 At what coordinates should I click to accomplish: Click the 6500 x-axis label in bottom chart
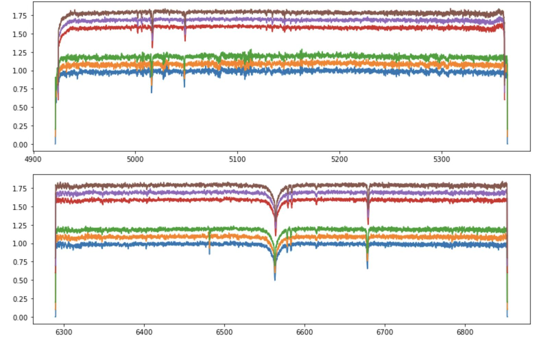pos(224,332)
